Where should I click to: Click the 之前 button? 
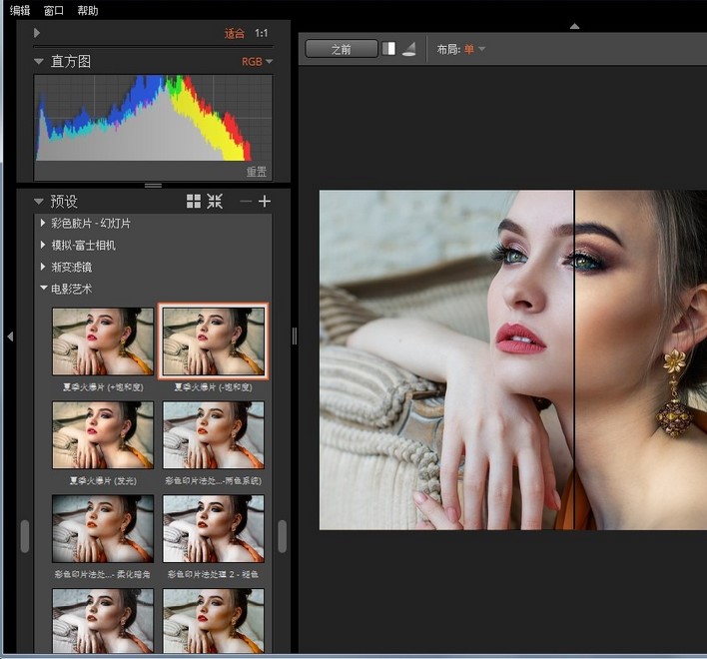click(x=342, y=49)
